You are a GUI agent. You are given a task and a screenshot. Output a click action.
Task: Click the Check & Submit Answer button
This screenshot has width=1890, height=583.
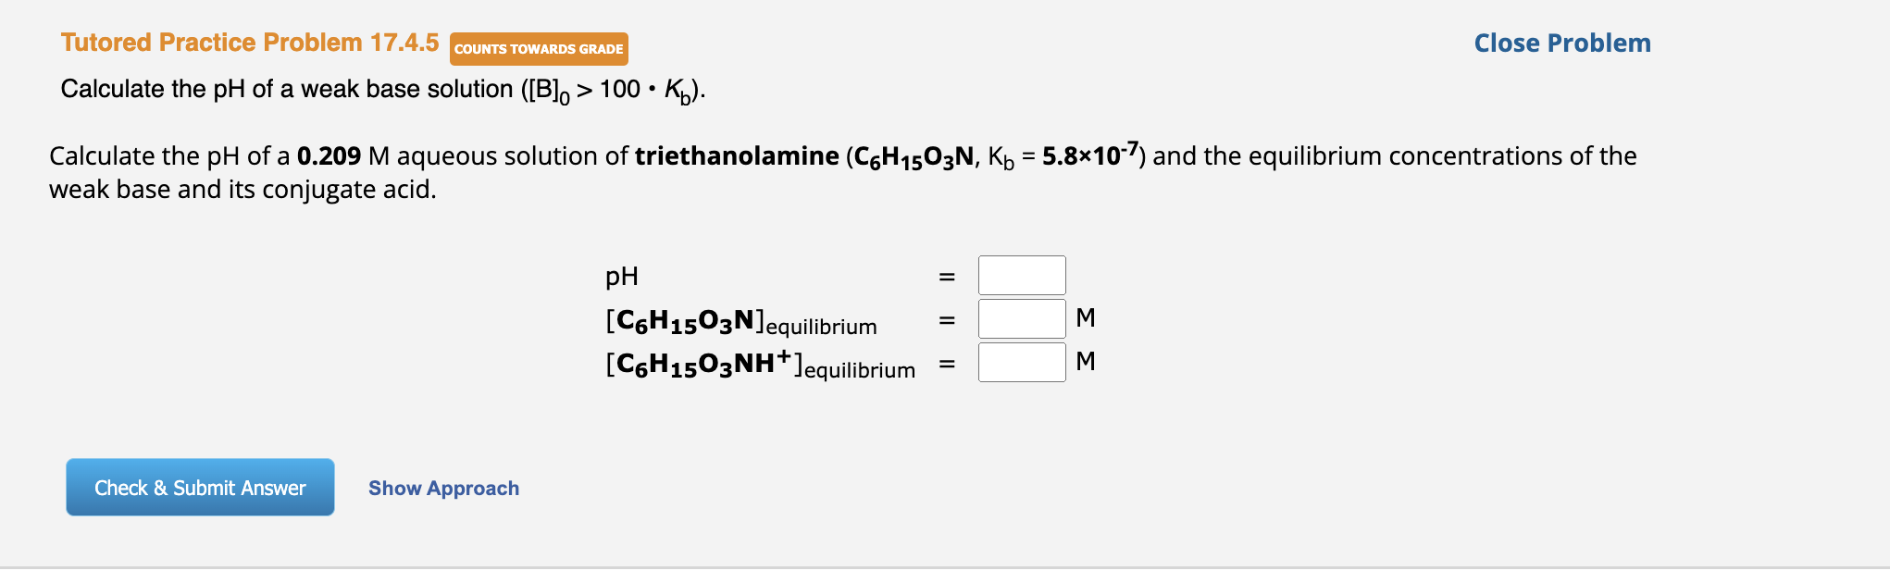pos(199,488)
